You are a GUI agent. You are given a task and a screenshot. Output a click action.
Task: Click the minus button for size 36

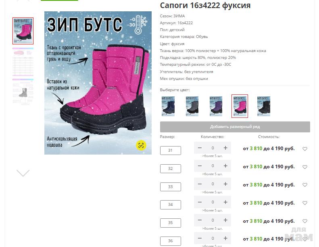coord(200,239)
